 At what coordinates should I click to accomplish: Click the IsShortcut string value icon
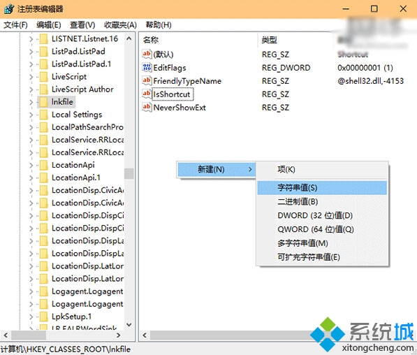(x=147, y=94)
